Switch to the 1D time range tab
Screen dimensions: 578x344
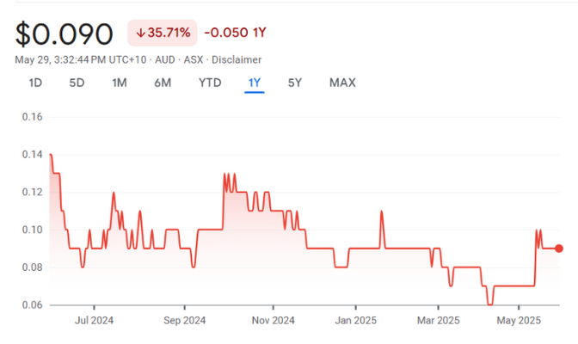point(35,83)
